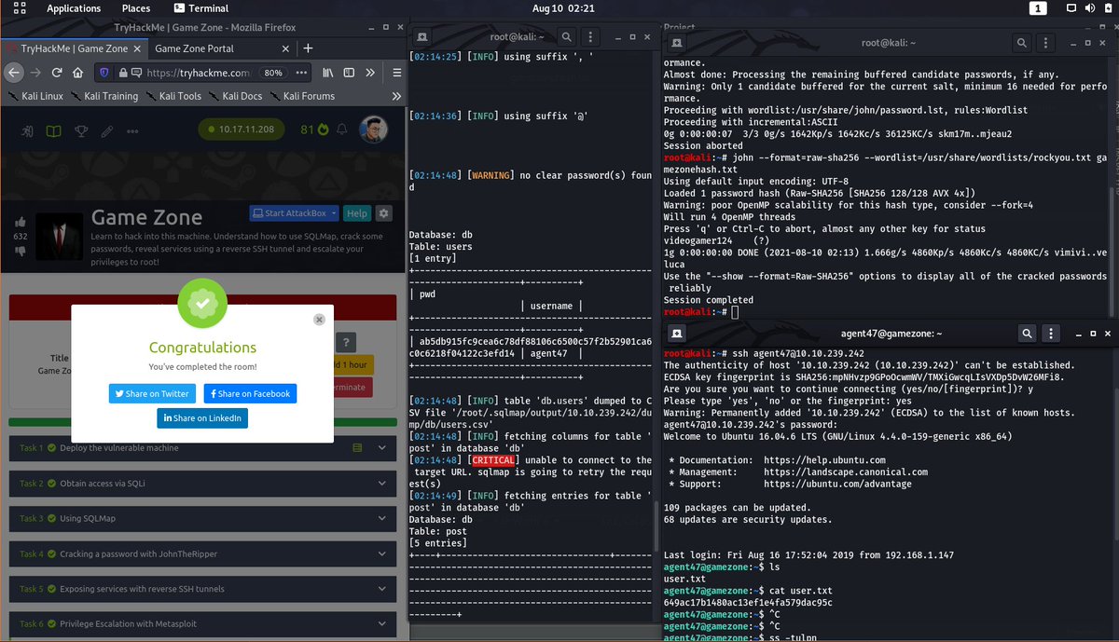Click the padlock site security icon
This screenshot has width=1119, height=642.
tap(121, 73)
